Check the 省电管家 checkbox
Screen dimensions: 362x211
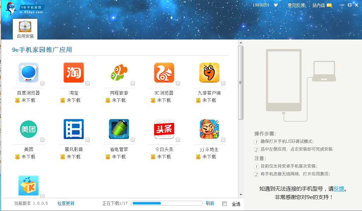(x=133, y=140)
